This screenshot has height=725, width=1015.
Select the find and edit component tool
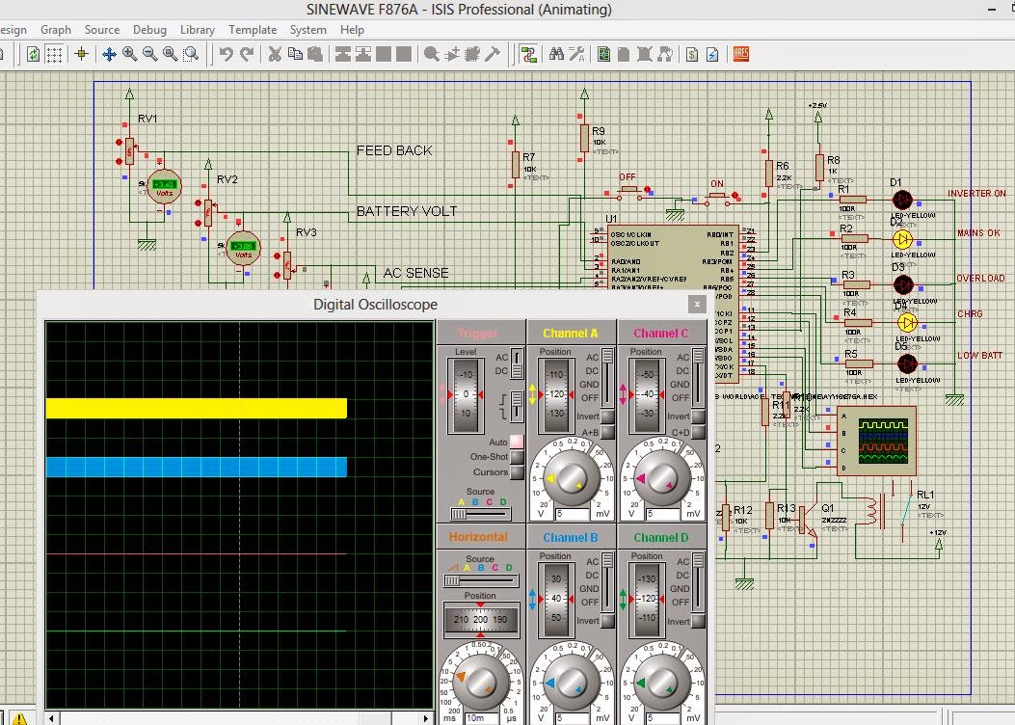coord(556,54)
